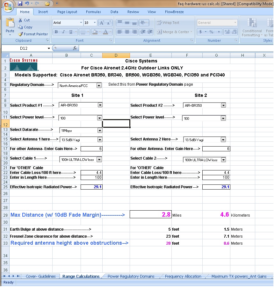274x288 pixels.
Task: Expand Name Box dropdown
Action: click(x=49, y=48)
